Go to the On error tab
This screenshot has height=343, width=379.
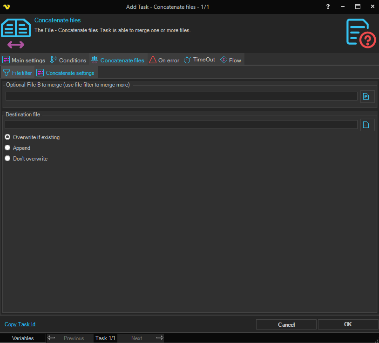(x=164, y=60)
